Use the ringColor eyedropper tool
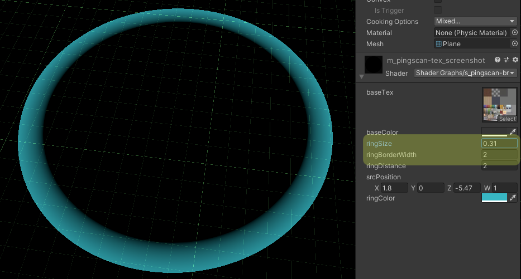 (x=513, y=198)
